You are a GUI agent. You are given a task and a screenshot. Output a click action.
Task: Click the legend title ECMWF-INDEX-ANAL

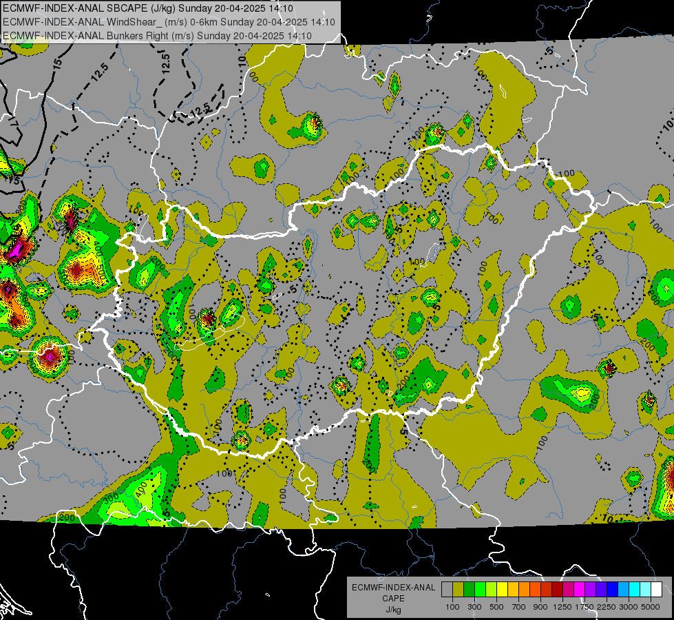[393, 588]
